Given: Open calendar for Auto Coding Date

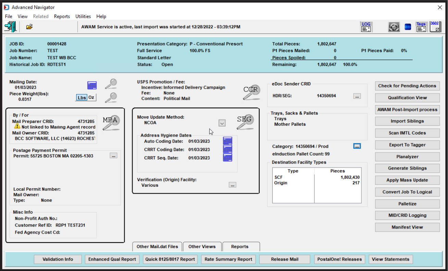Looking at the screenshot, I should 227,141.
